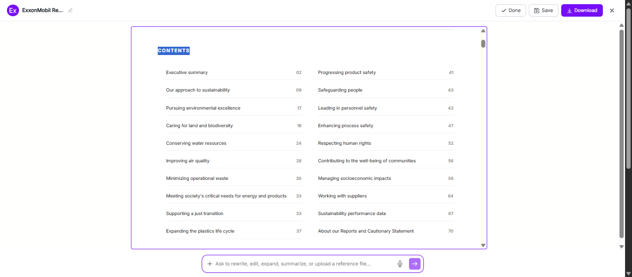This screenshot has height=277, width=632.
Task: Click 'About our Reports and Cautionary Statement'
Action: [x=366, y=231]
